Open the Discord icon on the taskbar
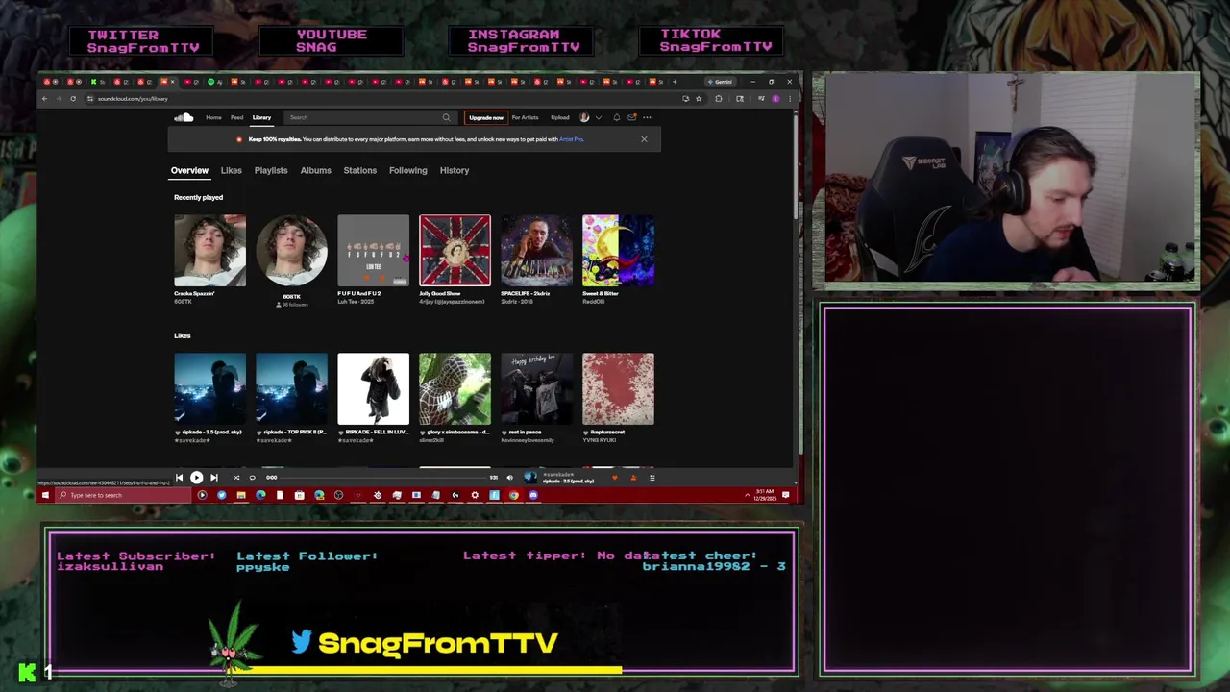This screenshot has height=692, width=1230. 533,495
